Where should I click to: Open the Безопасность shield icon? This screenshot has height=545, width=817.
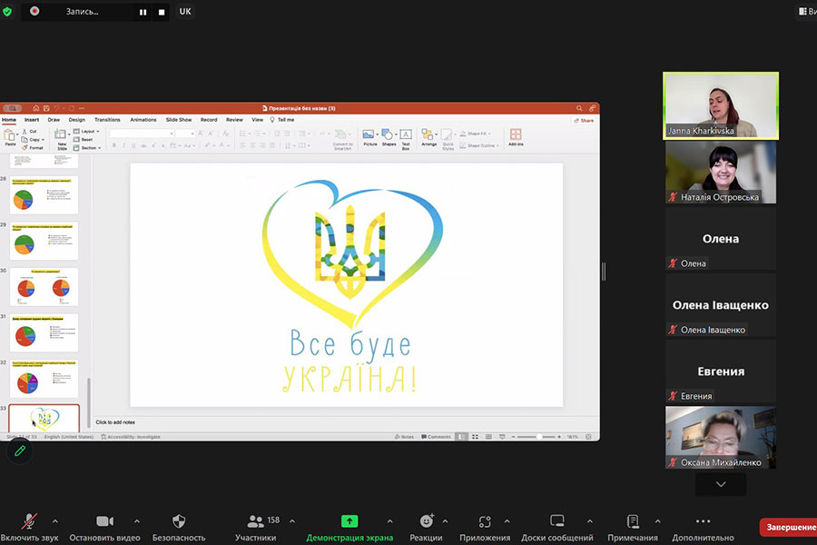coord(178,521)
